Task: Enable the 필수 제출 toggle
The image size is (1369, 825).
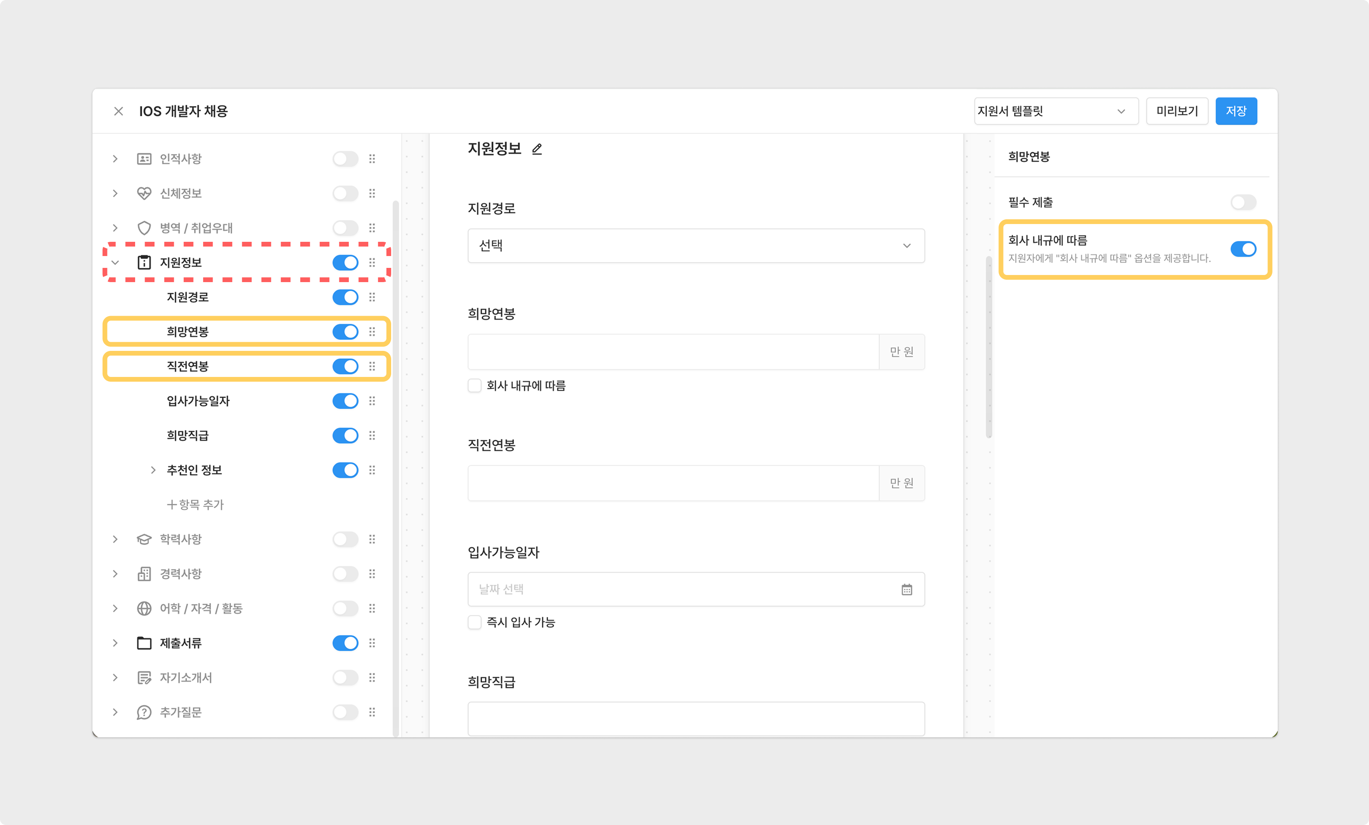Action: click(1243, 202)
